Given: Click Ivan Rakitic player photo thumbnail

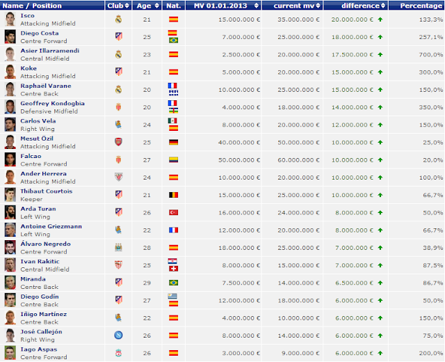Looking at the screenshot, I should click(10, 265).
